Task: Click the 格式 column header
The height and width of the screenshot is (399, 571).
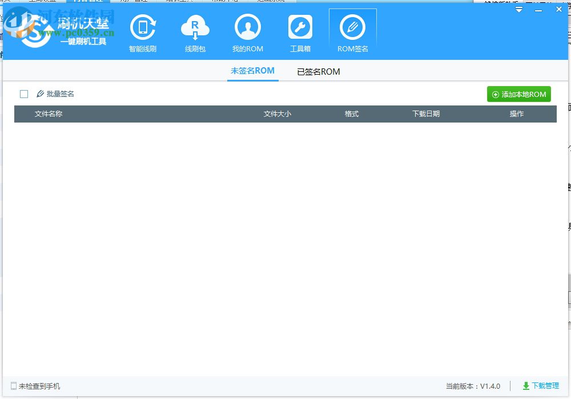Action: coord(352,114)
